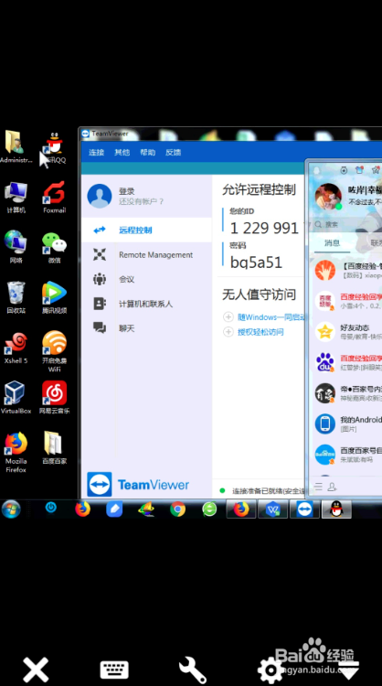Open the Administrator folder on the desktop
The height and width of the screenshot is (686, 382).
[16, 146]
